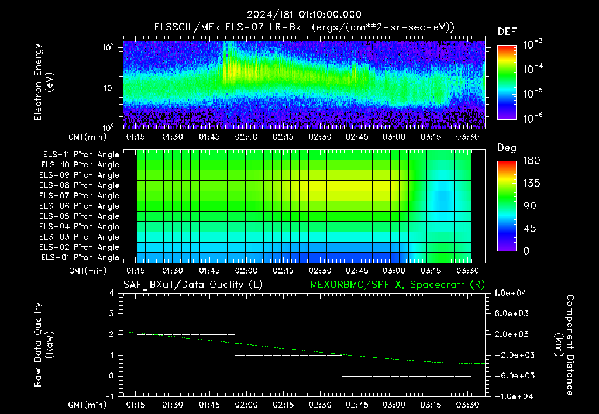Image resolution: width=599 pixels, height=414 pixels.
Task: Click the Deg label above color bar
Action: 507,148
